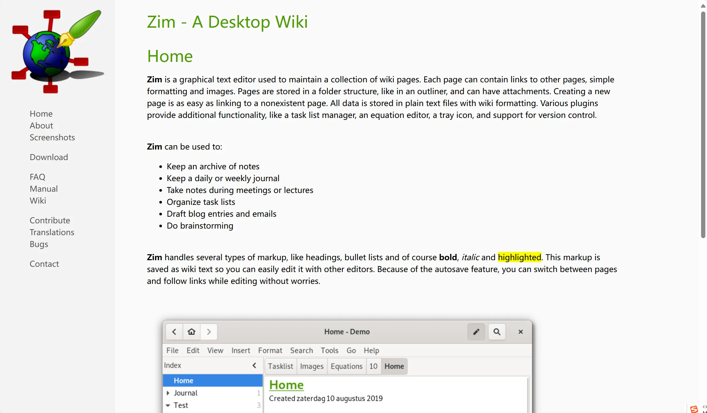Viewport: 707px width, 413px height.
Task: Switch to the Images tab
Action: pos(312,366)
